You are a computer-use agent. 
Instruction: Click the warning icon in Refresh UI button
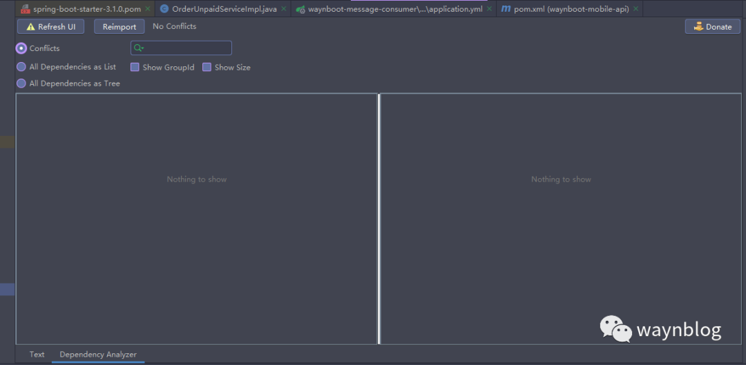[x=31, y=27]
